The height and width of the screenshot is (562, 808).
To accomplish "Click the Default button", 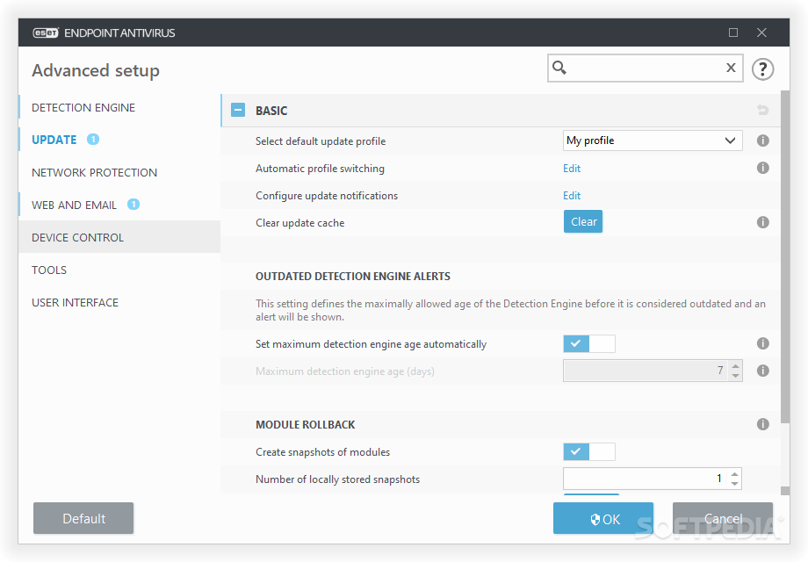I will point(83,518).
